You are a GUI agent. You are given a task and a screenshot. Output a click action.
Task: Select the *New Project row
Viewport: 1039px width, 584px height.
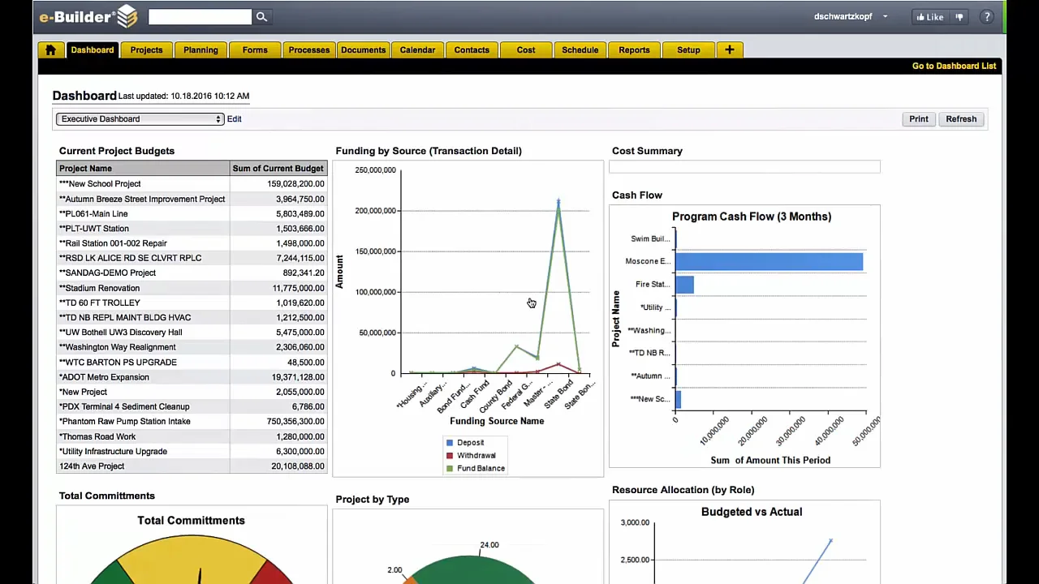point(192,392)
